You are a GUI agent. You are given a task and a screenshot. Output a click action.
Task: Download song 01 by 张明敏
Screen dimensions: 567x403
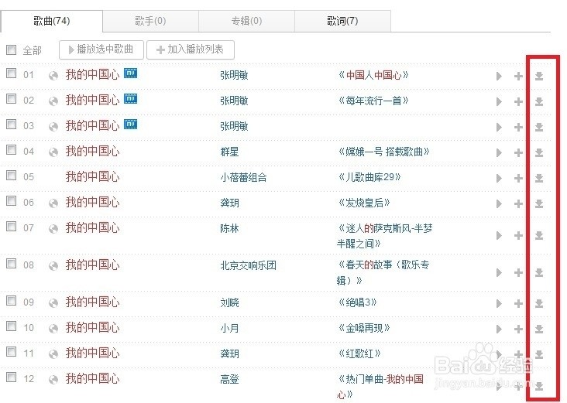(x=539, y=76)
